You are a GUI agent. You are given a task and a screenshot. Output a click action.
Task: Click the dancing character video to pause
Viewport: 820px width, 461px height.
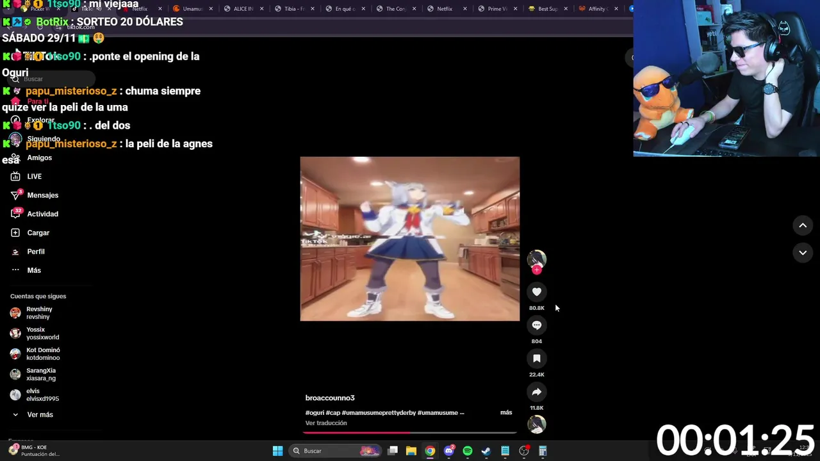(410, 239)
